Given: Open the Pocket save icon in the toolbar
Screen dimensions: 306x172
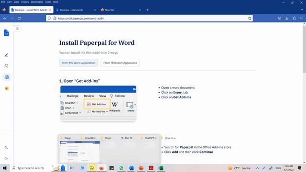Looking at the screenshot, I should tap(279, 18).
